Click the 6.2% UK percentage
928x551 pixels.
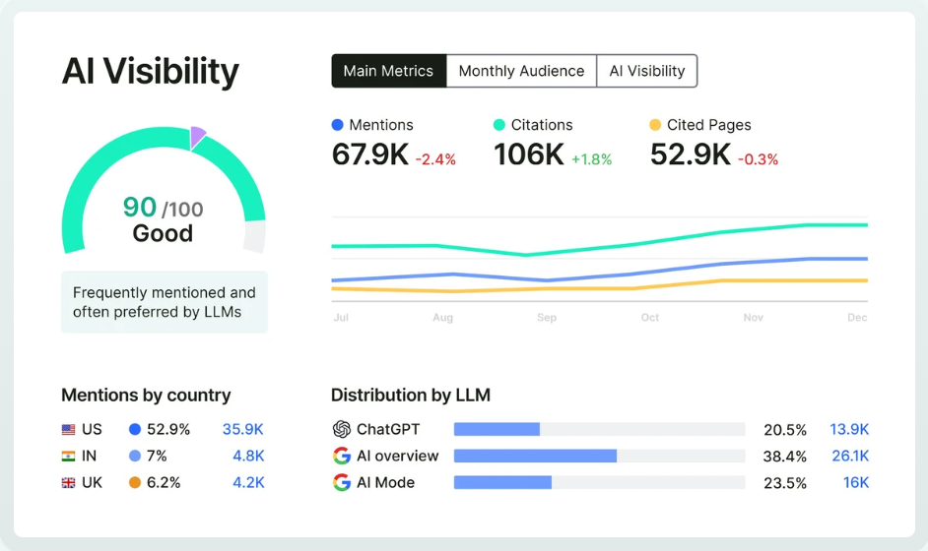pos(164,482)
